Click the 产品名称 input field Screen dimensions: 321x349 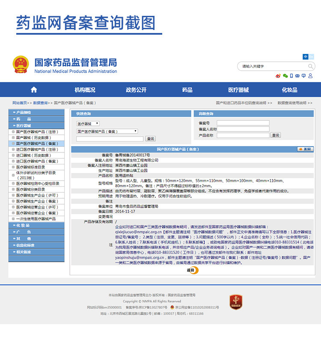[243, 135]
